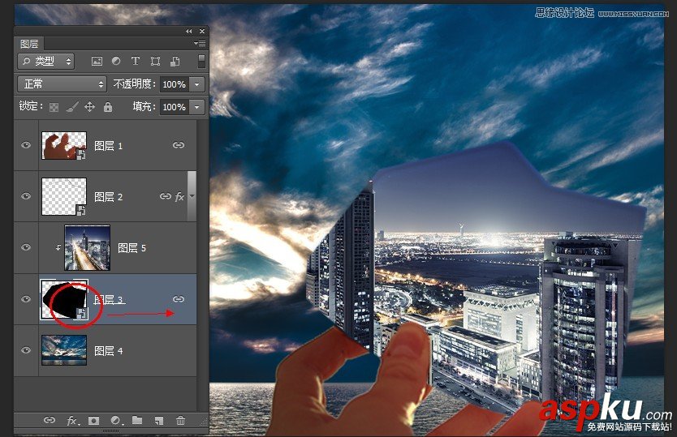Hide 图层 1 with eye icon
This screenshot has width=677, height=437.
[x=26, y=145]
